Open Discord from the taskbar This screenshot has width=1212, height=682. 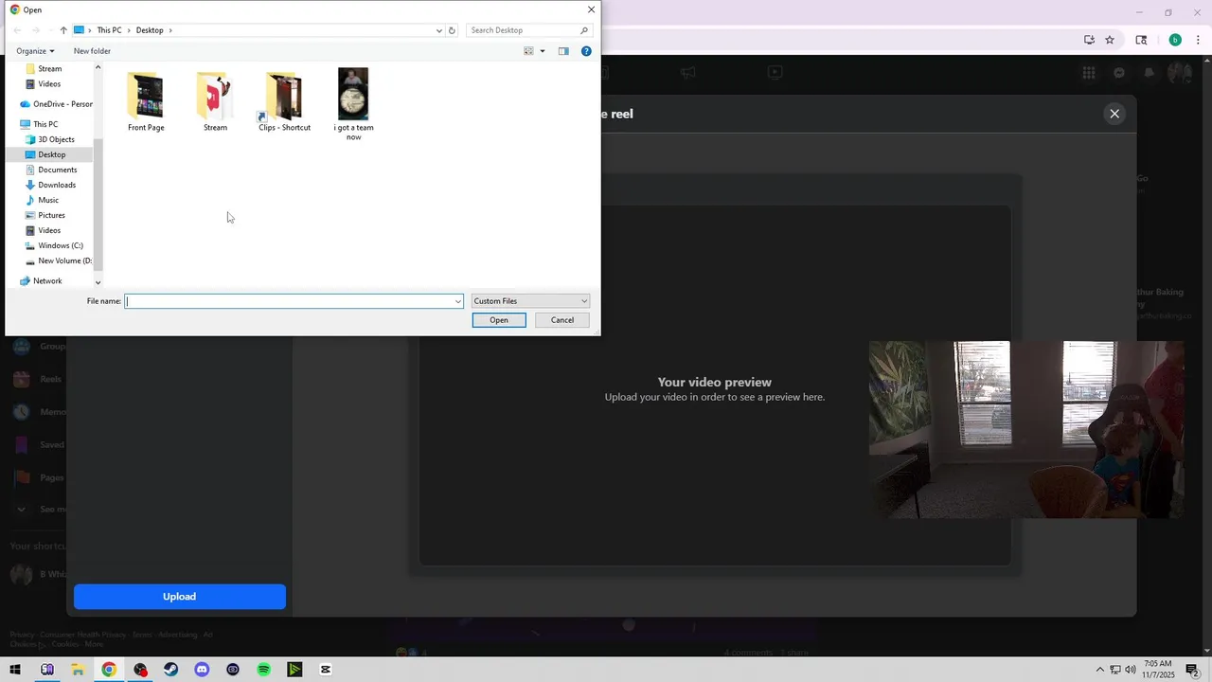(x=202, y=670)
